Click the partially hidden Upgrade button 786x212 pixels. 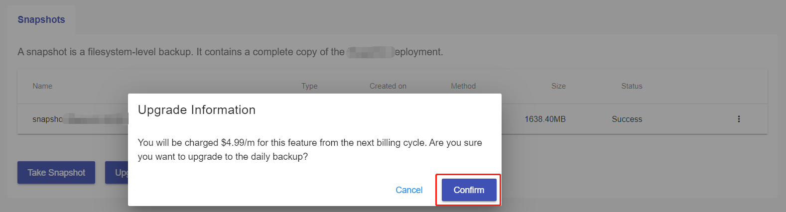coord(117,173)
